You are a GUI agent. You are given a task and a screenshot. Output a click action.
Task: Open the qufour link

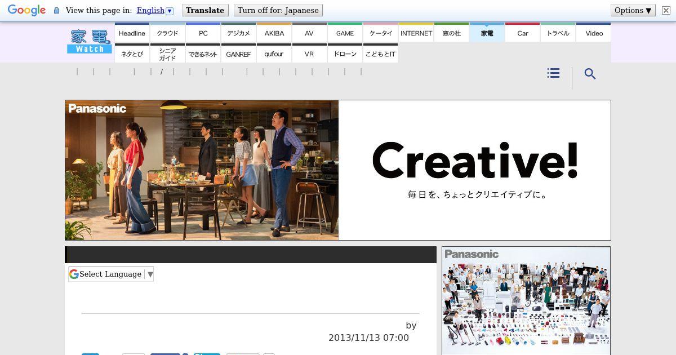click(274, 54)
